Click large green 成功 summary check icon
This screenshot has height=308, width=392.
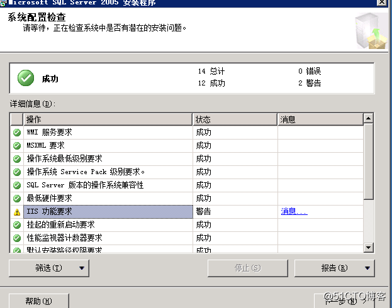pos(26,78)
